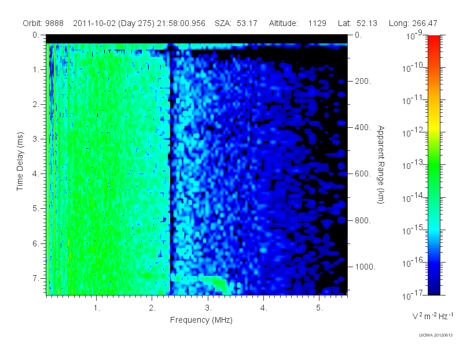
Task: Click the '600.' apparent range tick label
Action: [363, 174]
